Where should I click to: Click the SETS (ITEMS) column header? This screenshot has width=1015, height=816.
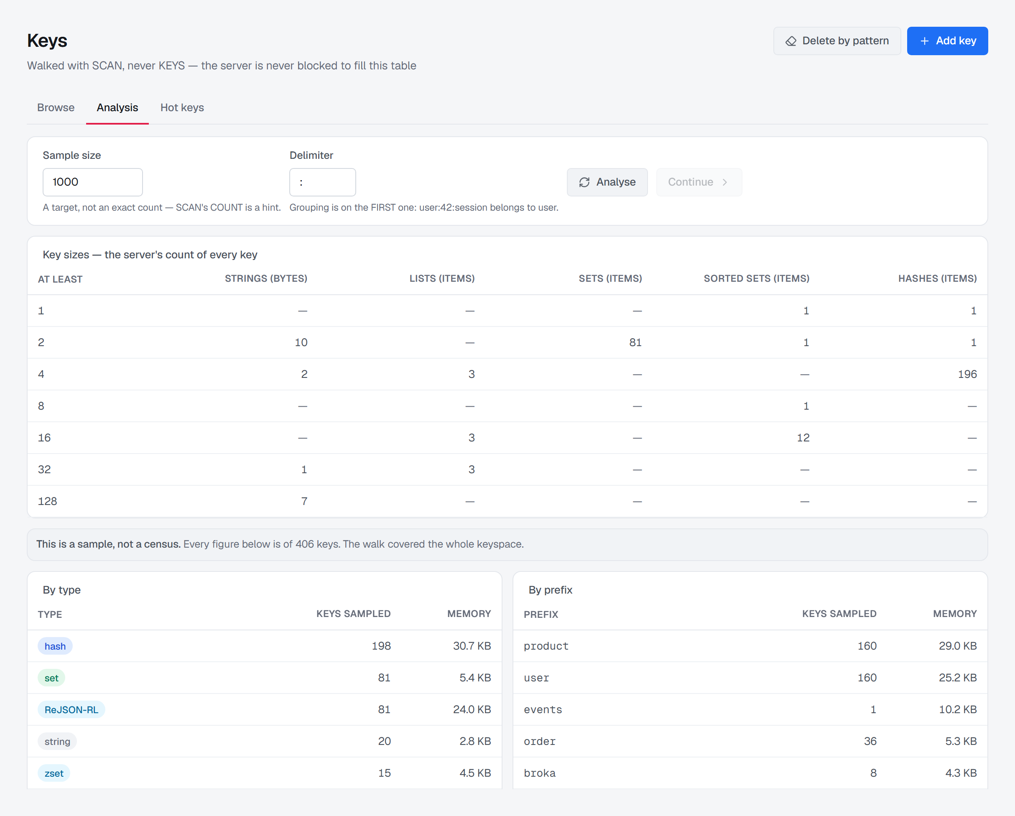[x=610, y=279]
